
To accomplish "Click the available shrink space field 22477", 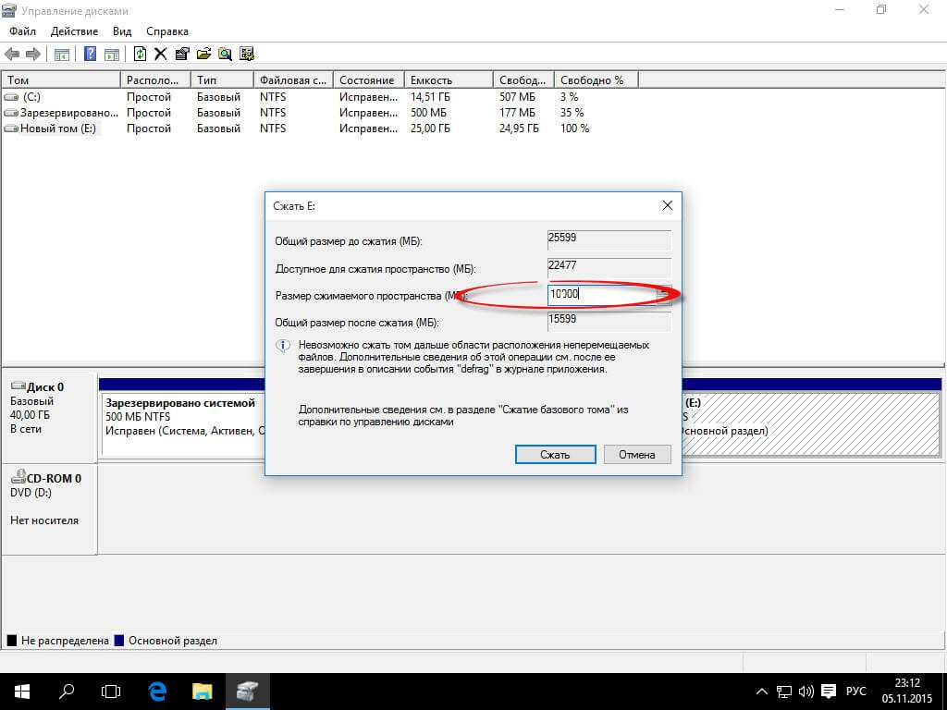I will click(609, 267).
